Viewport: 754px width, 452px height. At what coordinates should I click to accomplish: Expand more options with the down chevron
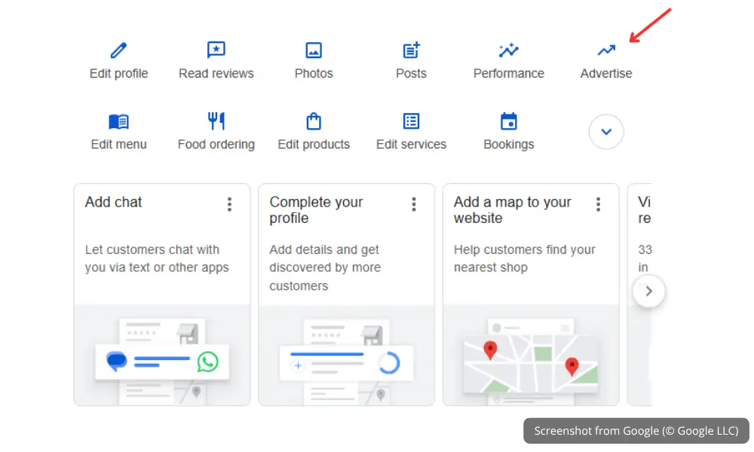pyautogui.click(x=605, y=131)
